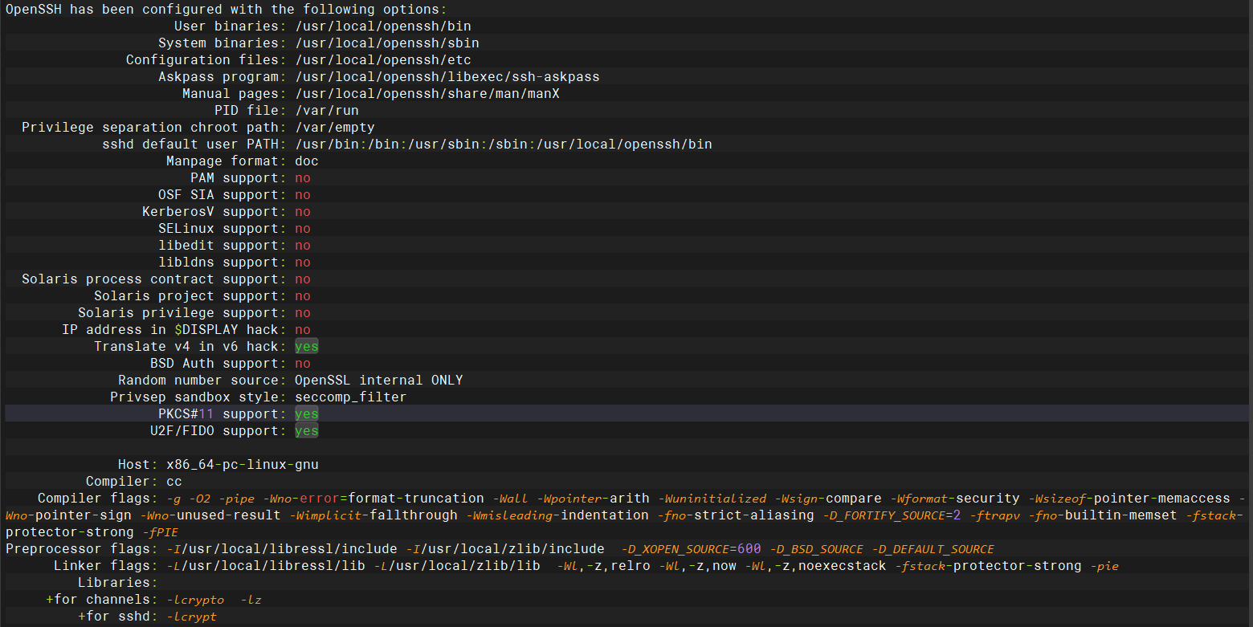Click the 'PKCS#11 support:' label

[222, 414]
